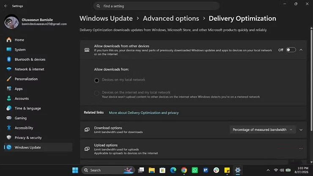This screenshot has width=313, height=176.
Task: Show hidden system tray icons
Action: 268,170
